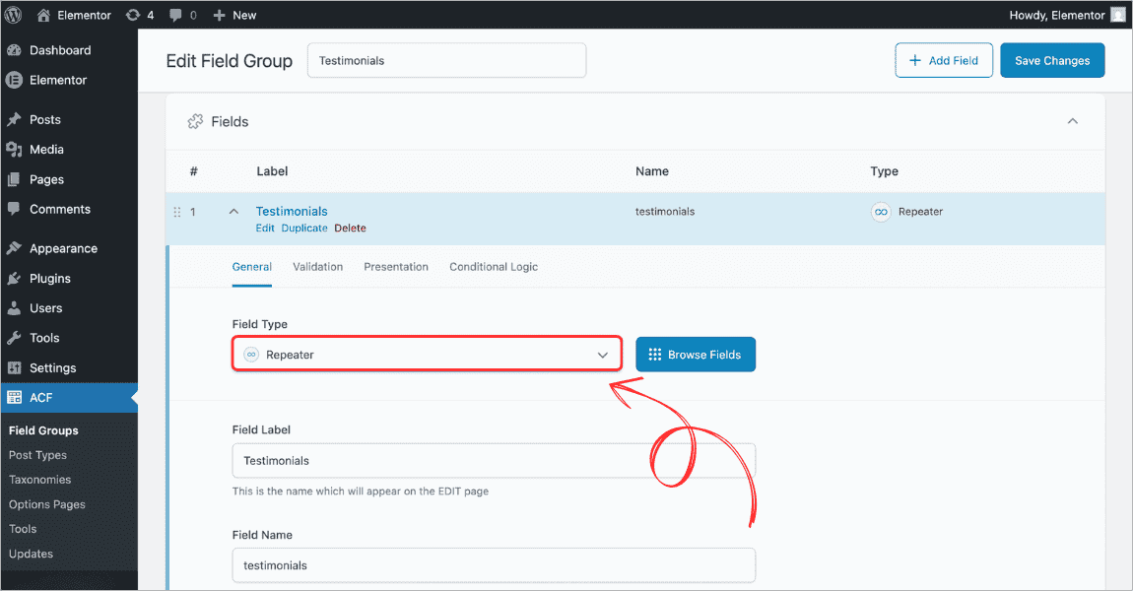
Task: Open the Appearance menu item
Action: click(x=69, y=248)
